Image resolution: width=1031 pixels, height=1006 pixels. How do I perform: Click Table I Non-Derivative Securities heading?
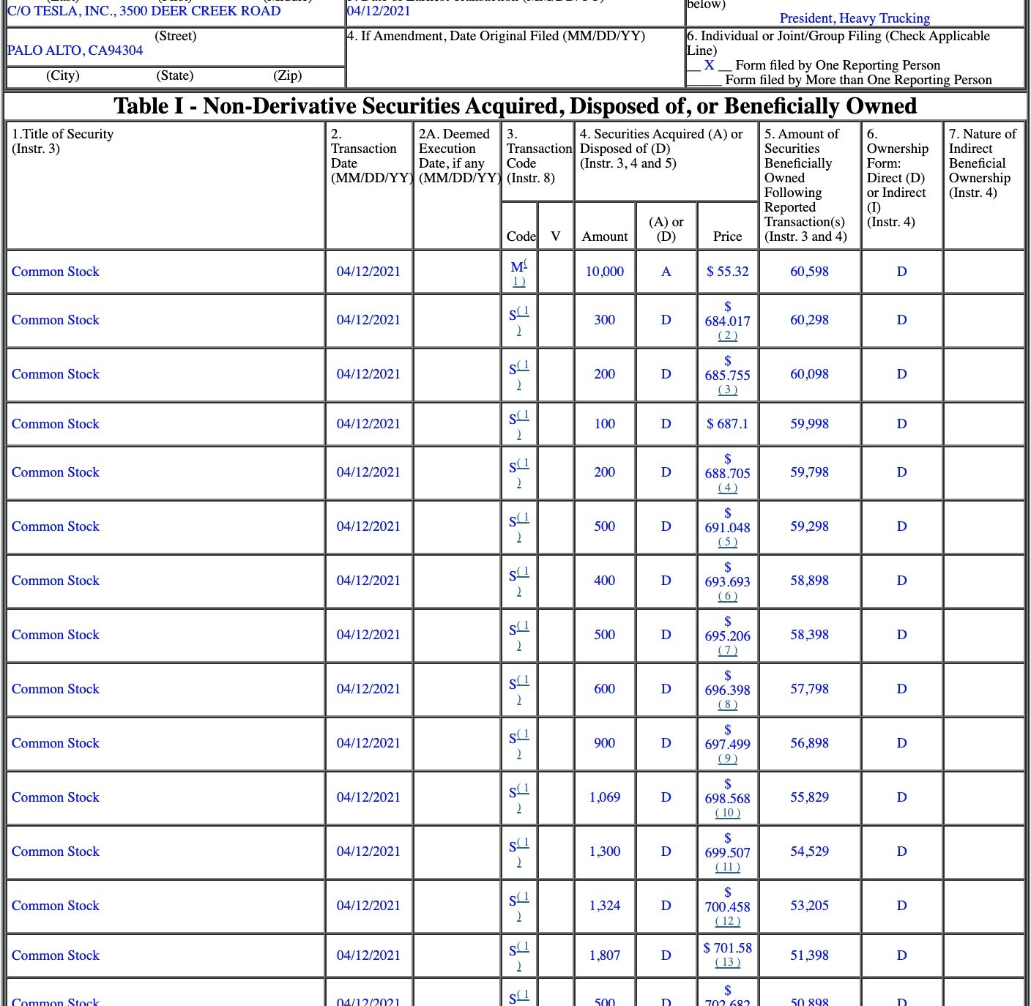point(515,106)
